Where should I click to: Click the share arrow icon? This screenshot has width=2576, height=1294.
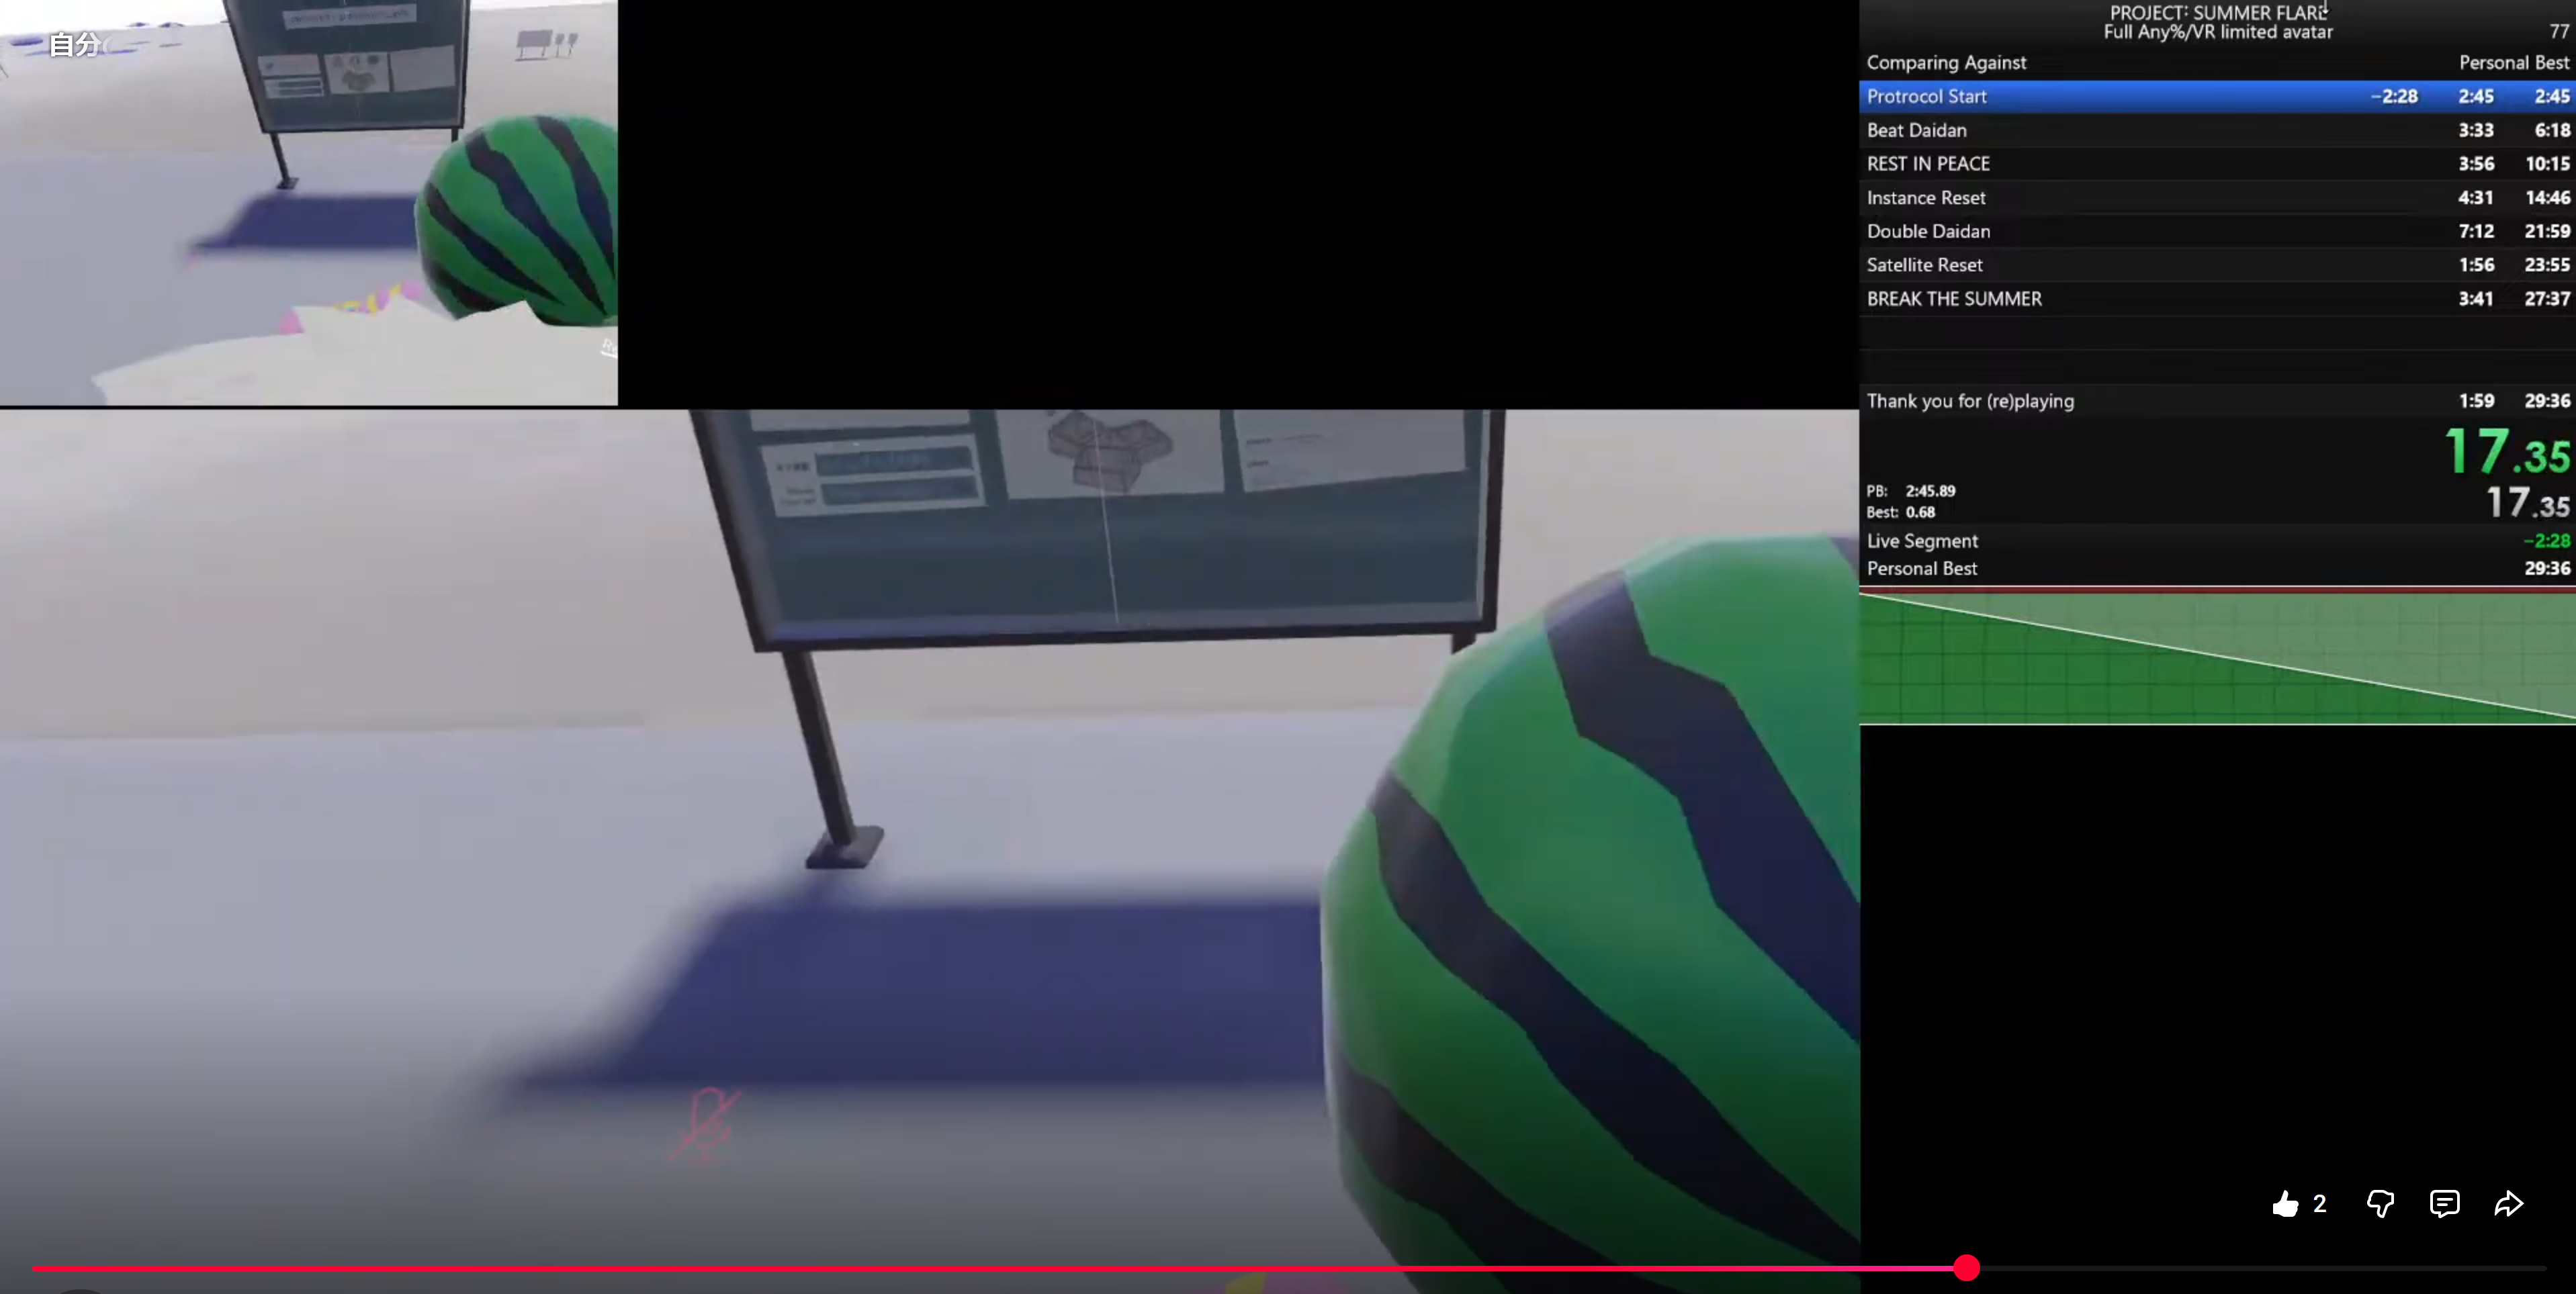[2508, 1204]
